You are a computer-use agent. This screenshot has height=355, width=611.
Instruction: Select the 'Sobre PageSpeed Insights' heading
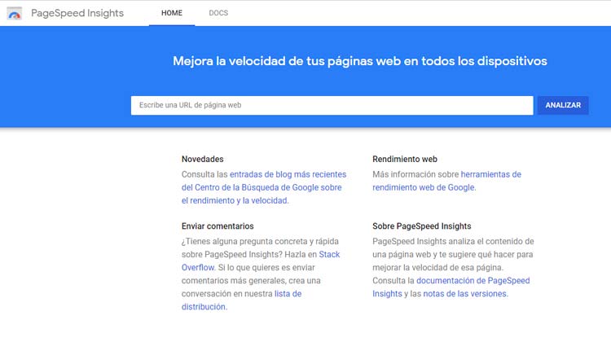[x=422, y=226]
